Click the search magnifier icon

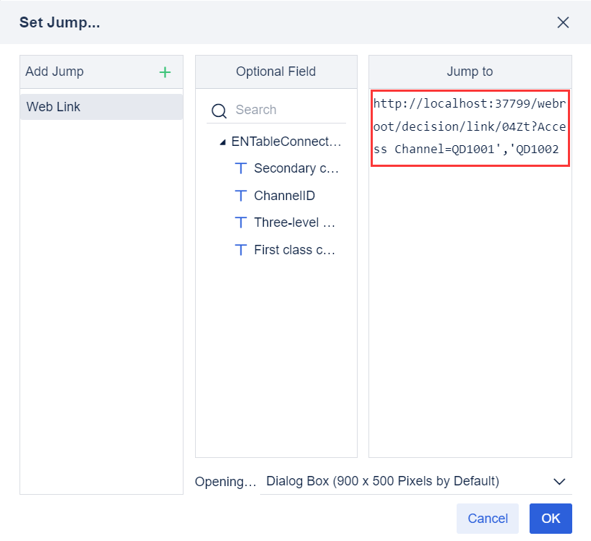pos(219,110)
